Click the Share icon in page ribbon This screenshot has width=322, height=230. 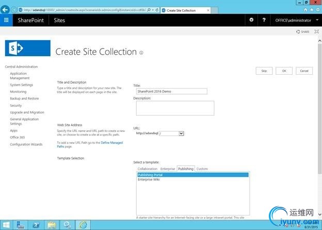(x=303, y=31)
